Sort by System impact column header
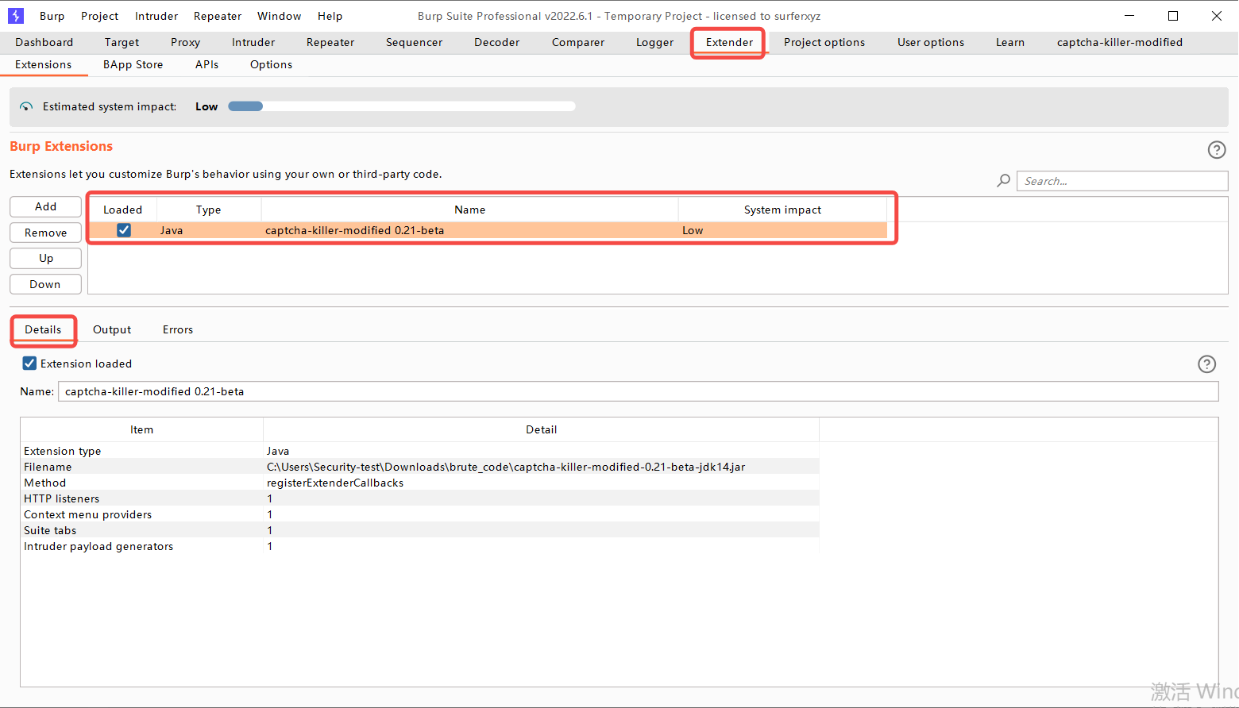The image size is (1239, 708). 782,210
